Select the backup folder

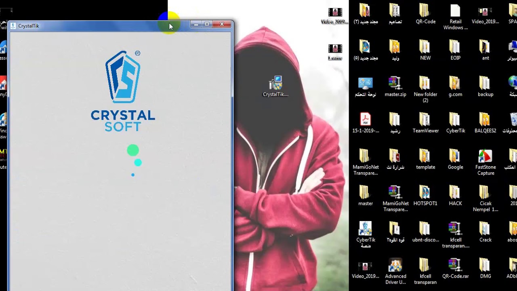485,87
